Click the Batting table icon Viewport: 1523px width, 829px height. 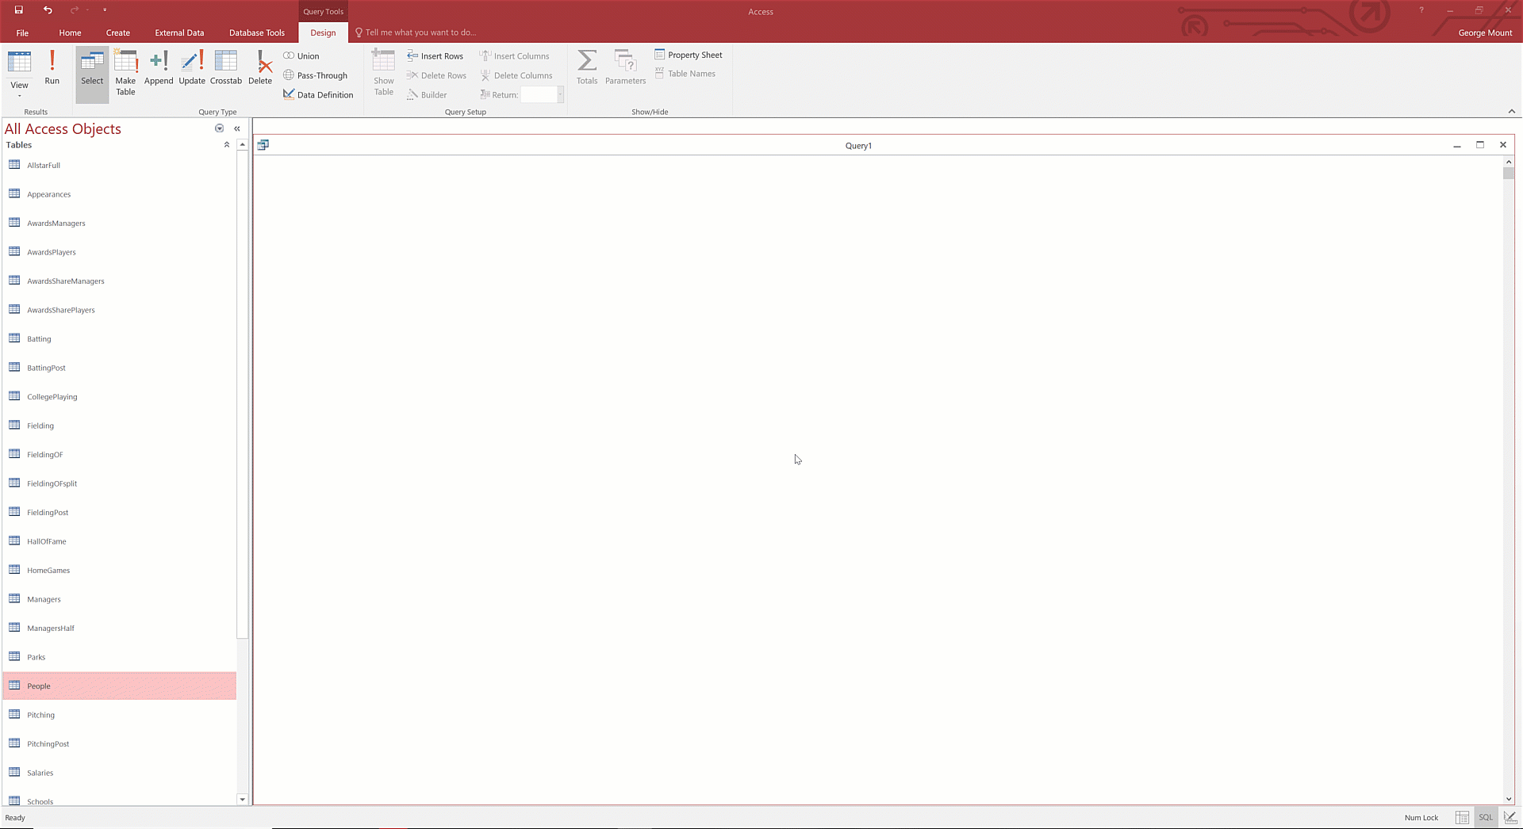(14, 338)
